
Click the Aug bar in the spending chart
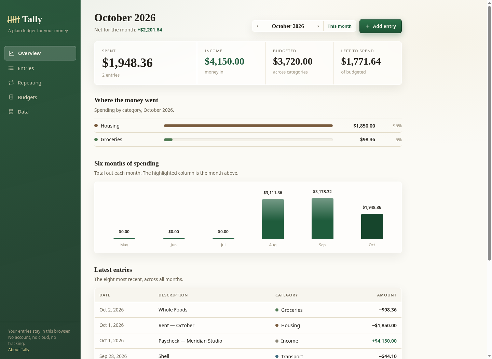click(273, 219)
